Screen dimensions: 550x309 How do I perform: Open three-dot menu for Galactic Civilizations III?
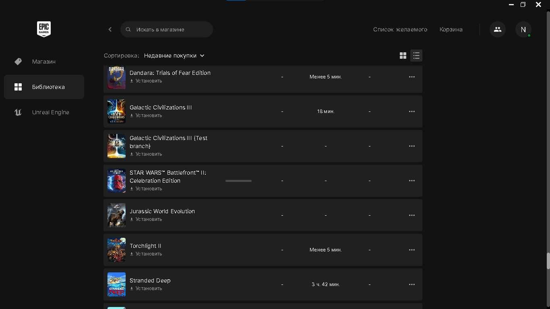[x=412, y=111]
